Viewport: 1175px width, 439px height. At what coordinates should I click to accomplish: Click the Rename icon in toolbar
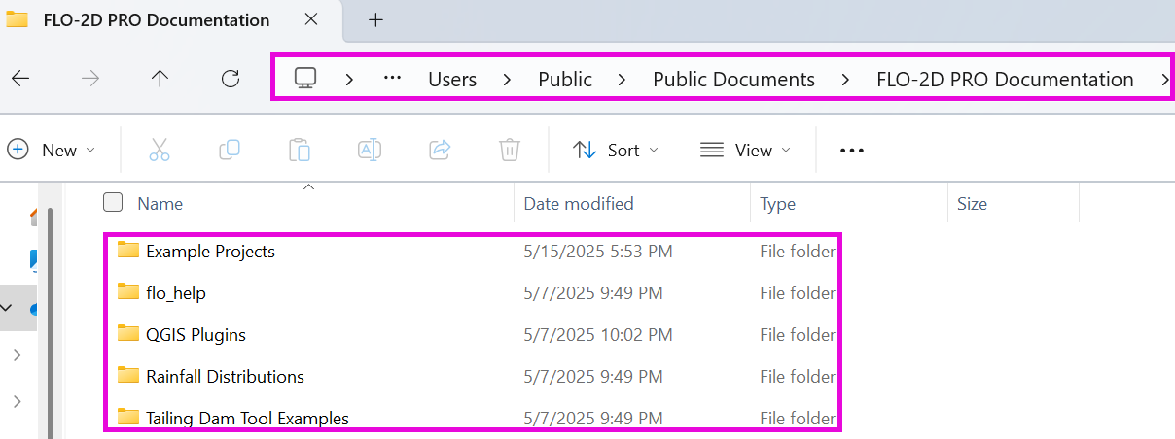[370, 150]
